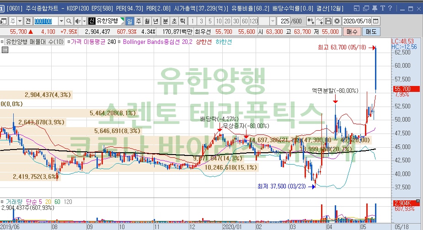This screenshot has height=230, width=423.
Task: Click the save chart floppy icon
Action: [x=328, y=21]
